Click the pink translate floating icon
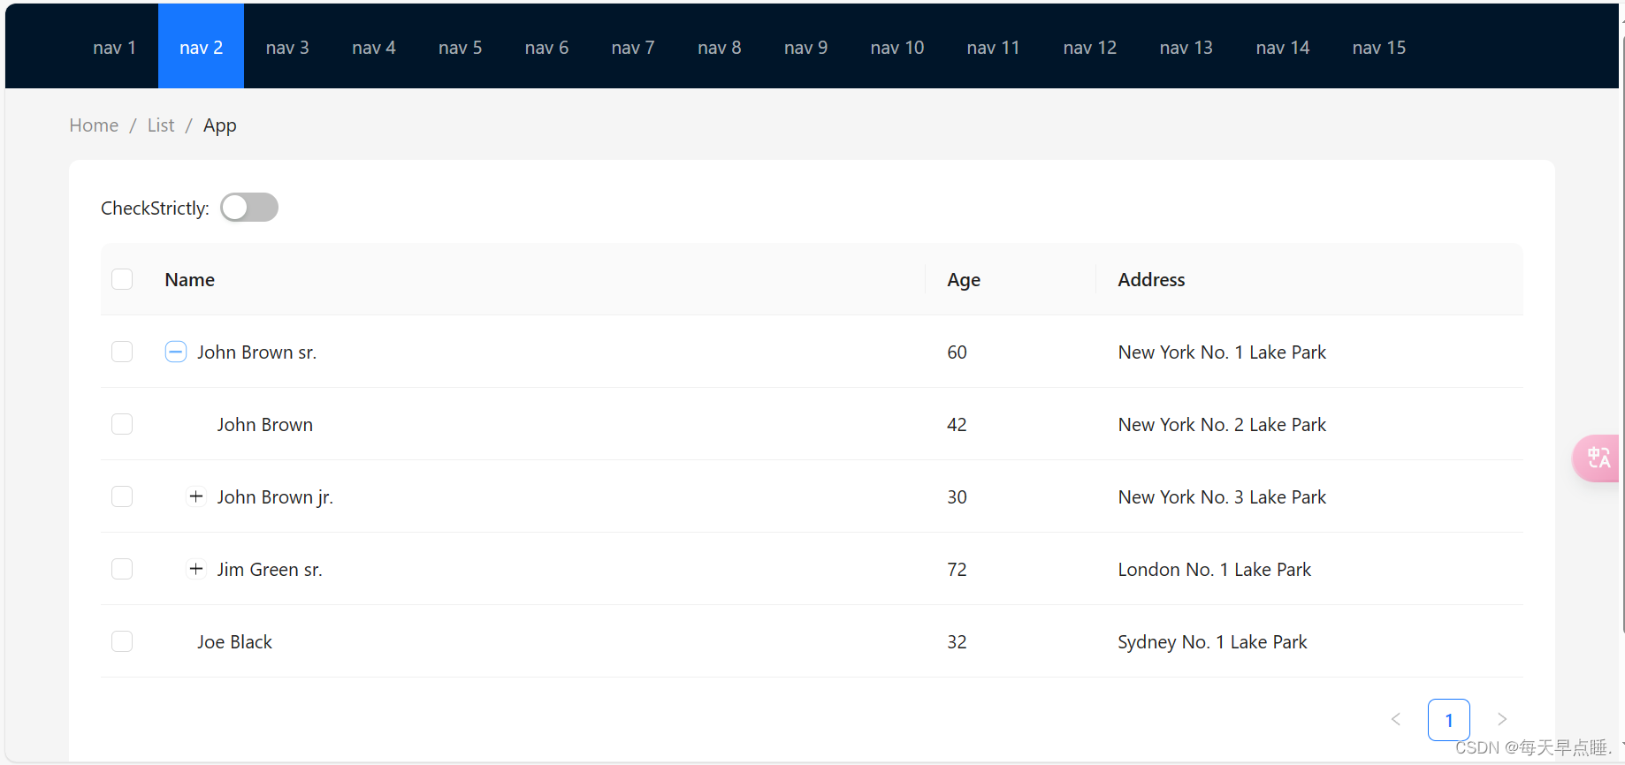The image size is (1625, 765). [1598, 458]
